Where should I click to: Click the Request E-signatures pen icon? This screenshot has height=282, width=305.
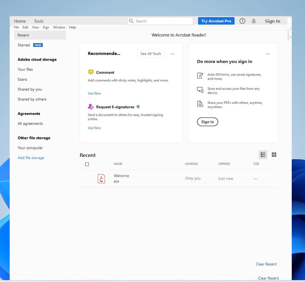tap(91, 107)
